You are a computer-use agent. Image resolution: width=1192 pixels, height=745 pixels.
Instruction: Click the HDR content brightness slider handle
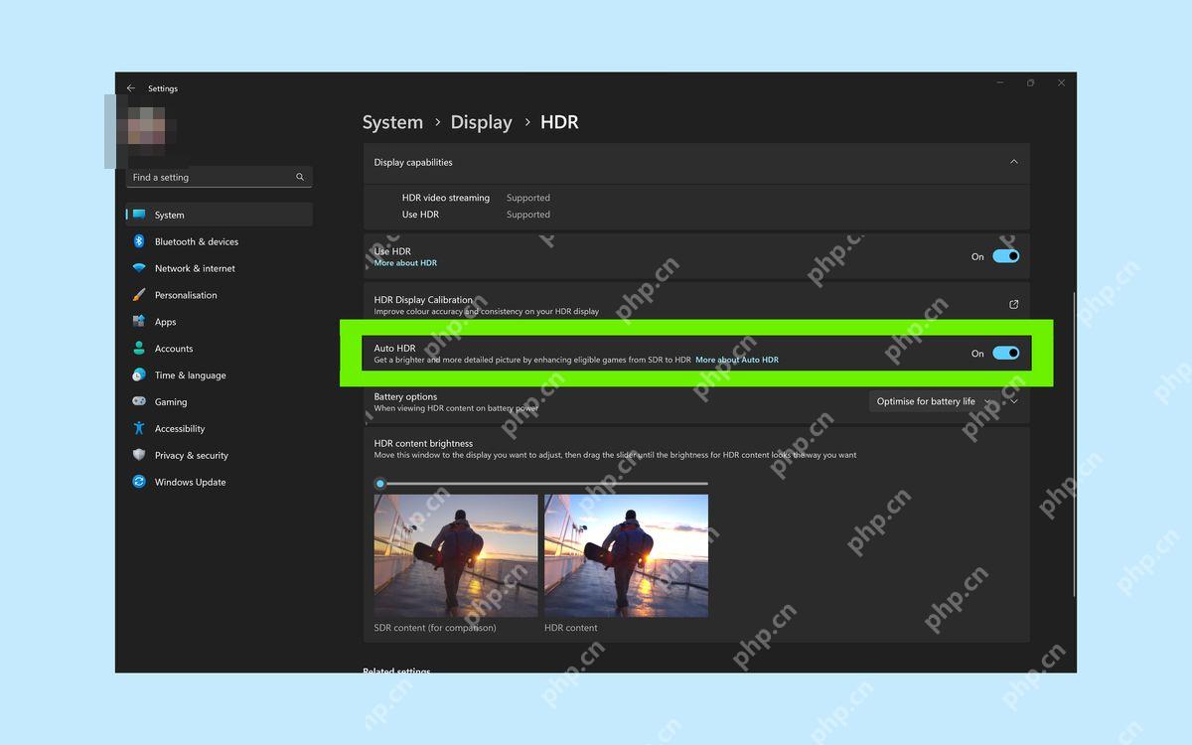pyautogui.click(x=379, y=484)
